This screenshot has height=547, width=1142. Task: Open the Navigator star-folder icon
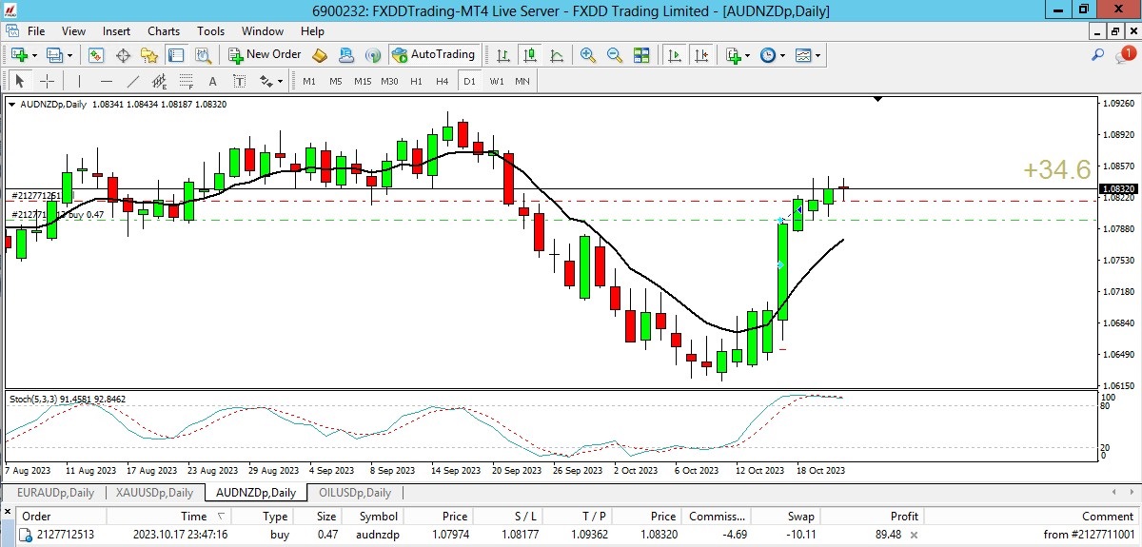[149, 55]
